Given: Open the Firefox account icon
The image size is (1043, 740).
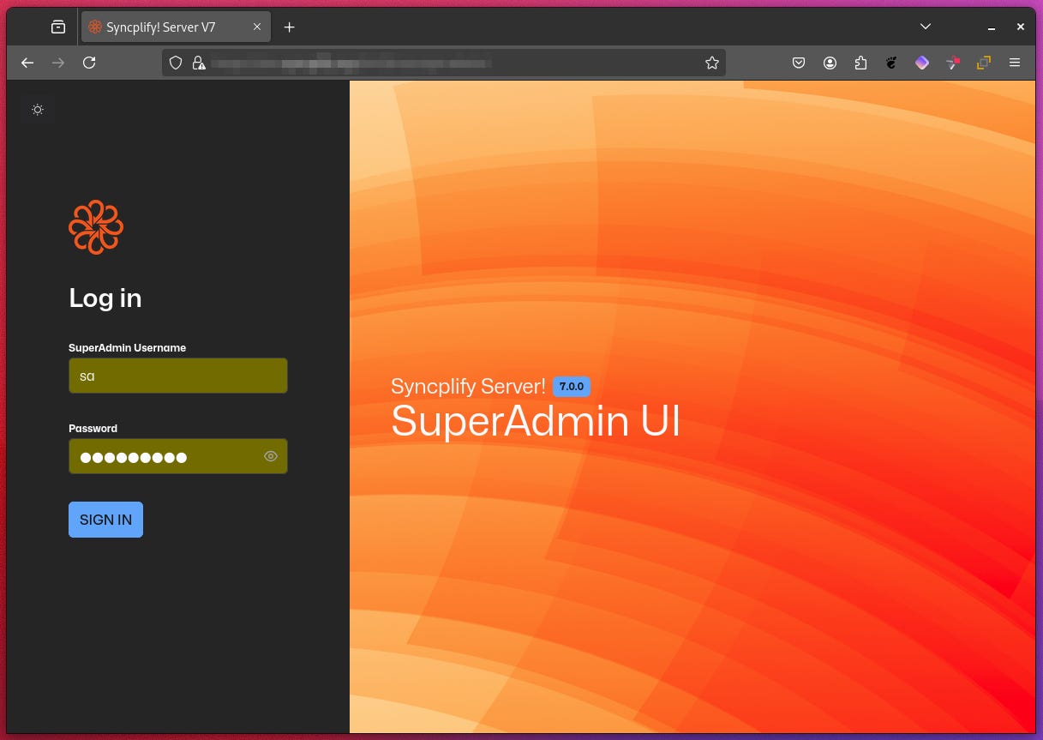Looking at the screenshot, I should (x=830, y=63).
